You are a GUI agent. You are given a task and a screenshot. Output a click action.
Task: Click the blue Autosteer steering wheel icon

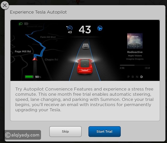click(100, 28)
